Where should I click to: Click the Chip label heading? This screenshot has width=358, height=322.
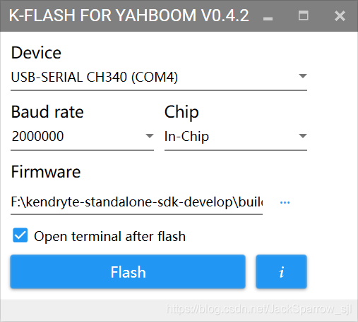pyautogui.click(x=181, y=113)
